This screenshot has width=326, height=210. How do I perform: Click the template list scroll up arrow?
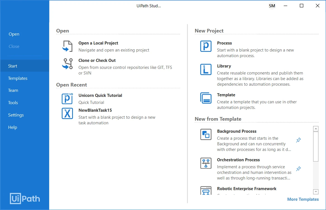pyautogui.click(x=316, y=129)
